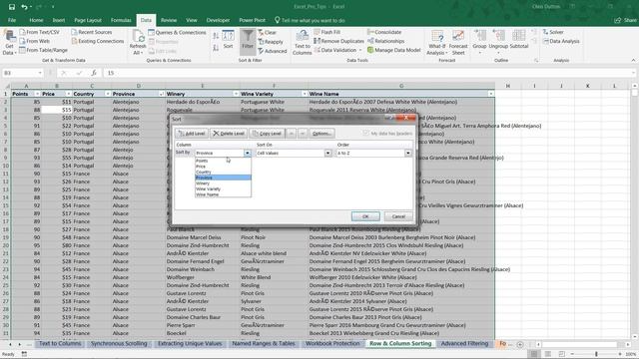Open Queries & Connections pane
Viewport: 639px width, 359px height.
(178, 32)
